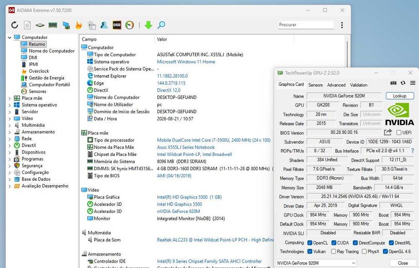Switch to GPU-Z Sensors tab

coord(316,85)
